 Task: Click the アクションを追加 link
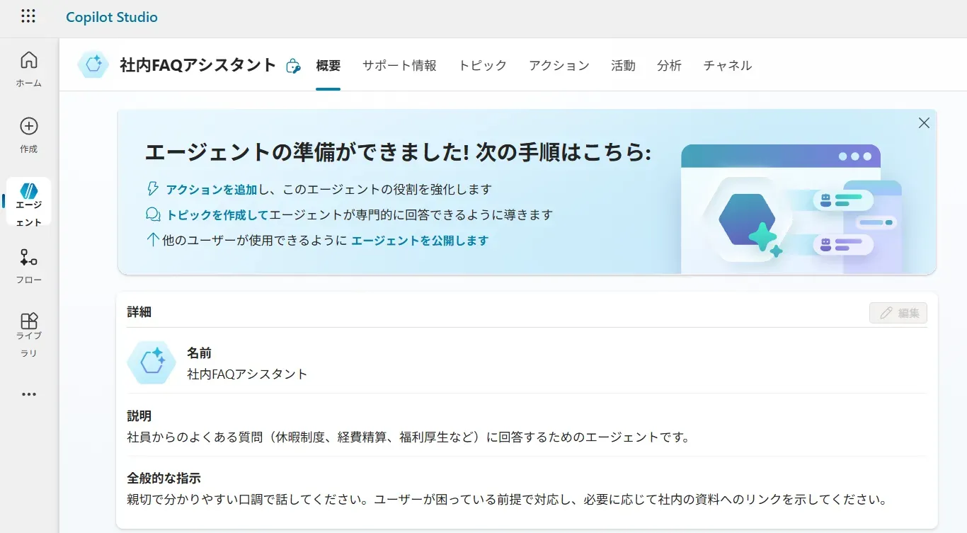211,189
